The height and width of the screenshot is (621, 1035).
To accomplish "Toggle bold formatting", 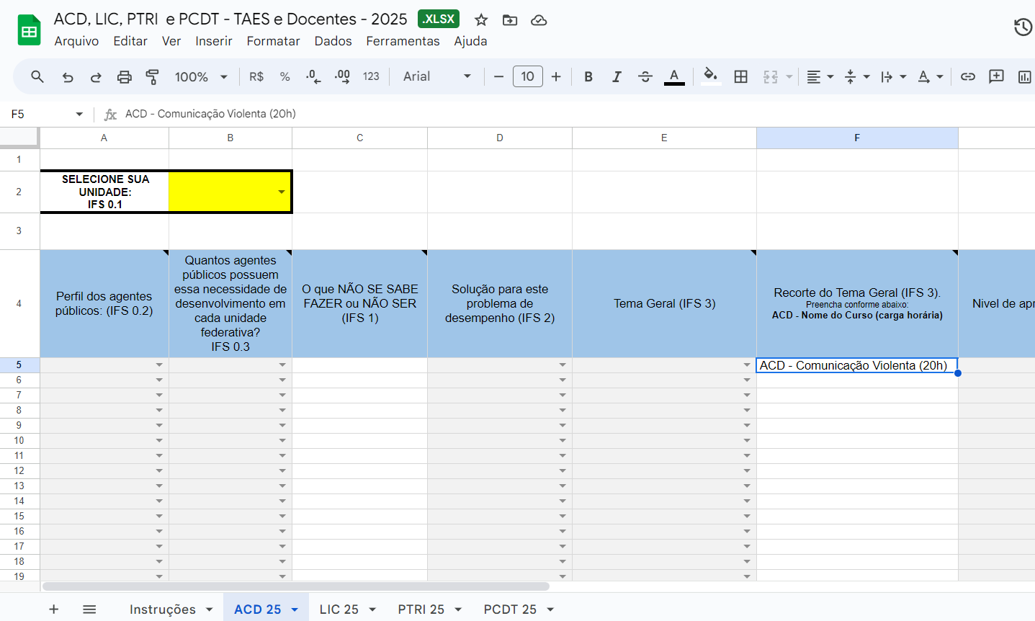I will 588,76.
